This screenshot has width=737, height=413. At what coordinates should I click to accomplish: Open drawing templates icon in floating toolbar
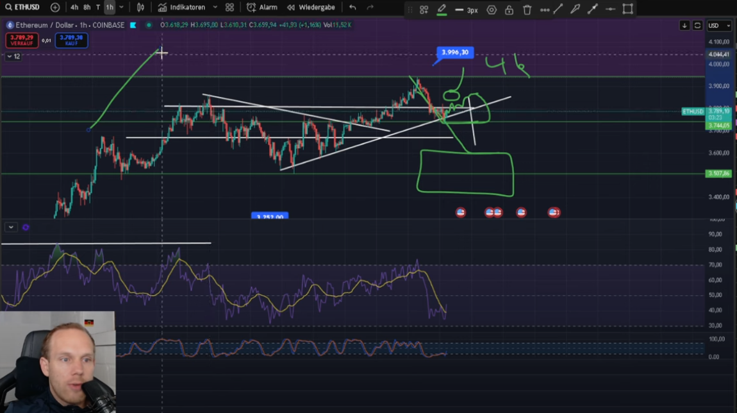point(424,10)
